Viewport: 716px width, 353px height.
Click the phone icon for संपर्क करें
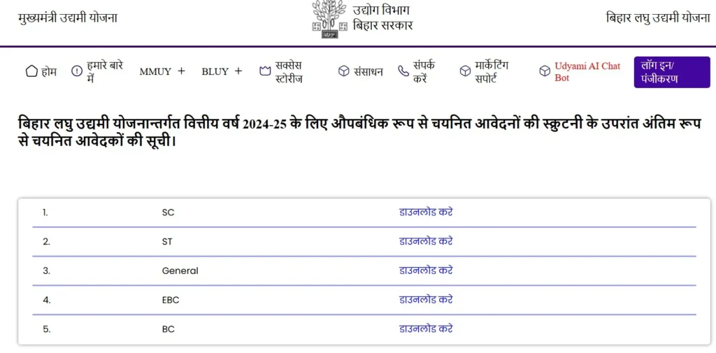[403, 71]
